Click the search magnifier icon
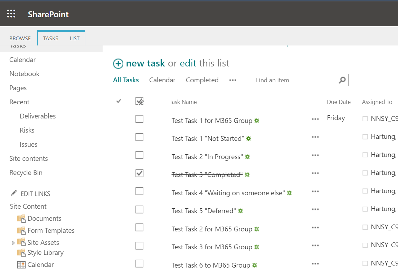The height and width of the screenshot is (271, 398). pyautogui.click(x=342, y=80)
